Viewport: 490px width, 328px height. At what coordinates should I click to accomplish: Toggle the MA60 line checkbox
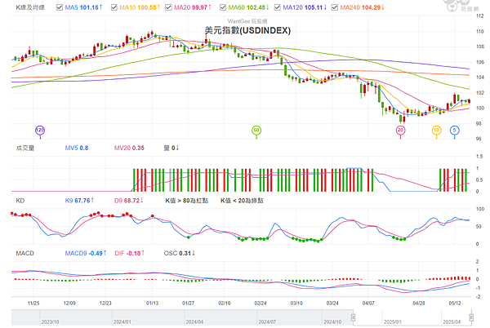[223, 7]
